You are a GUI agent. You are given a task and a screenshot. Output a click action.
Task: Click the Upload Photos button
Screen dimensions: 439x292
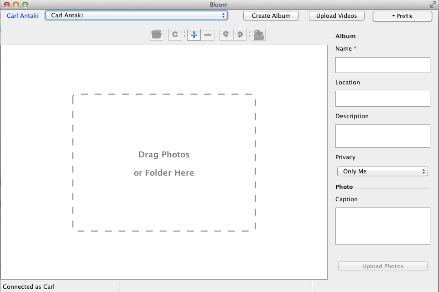[382, 266]
